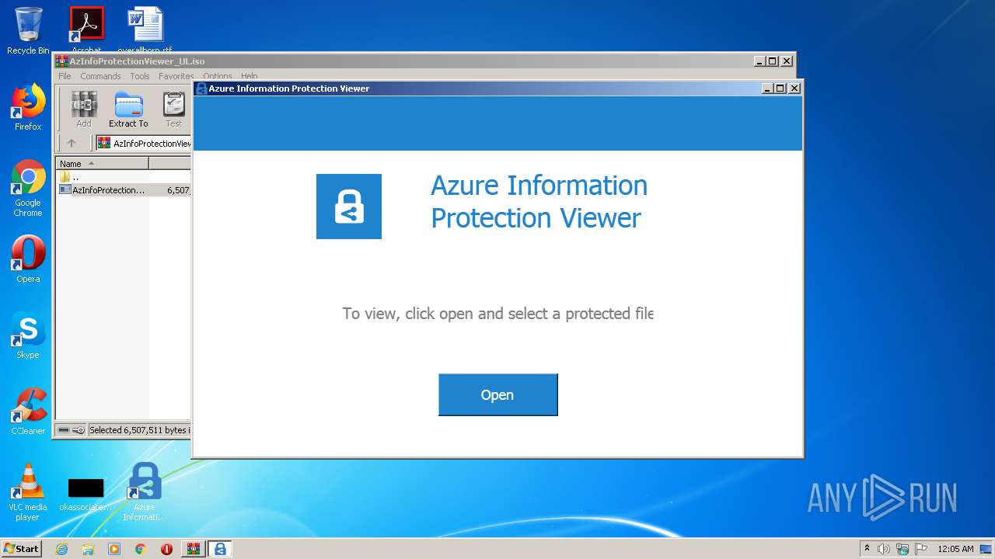Open Opera from the taskbar
Image resolution: width=995 pixels, height=559 pixels.
pyautogui.click(x=166, y=549)
